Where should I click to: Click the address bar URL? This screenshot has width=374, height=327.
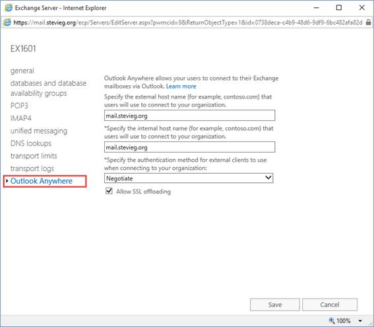tap(188, 22)
